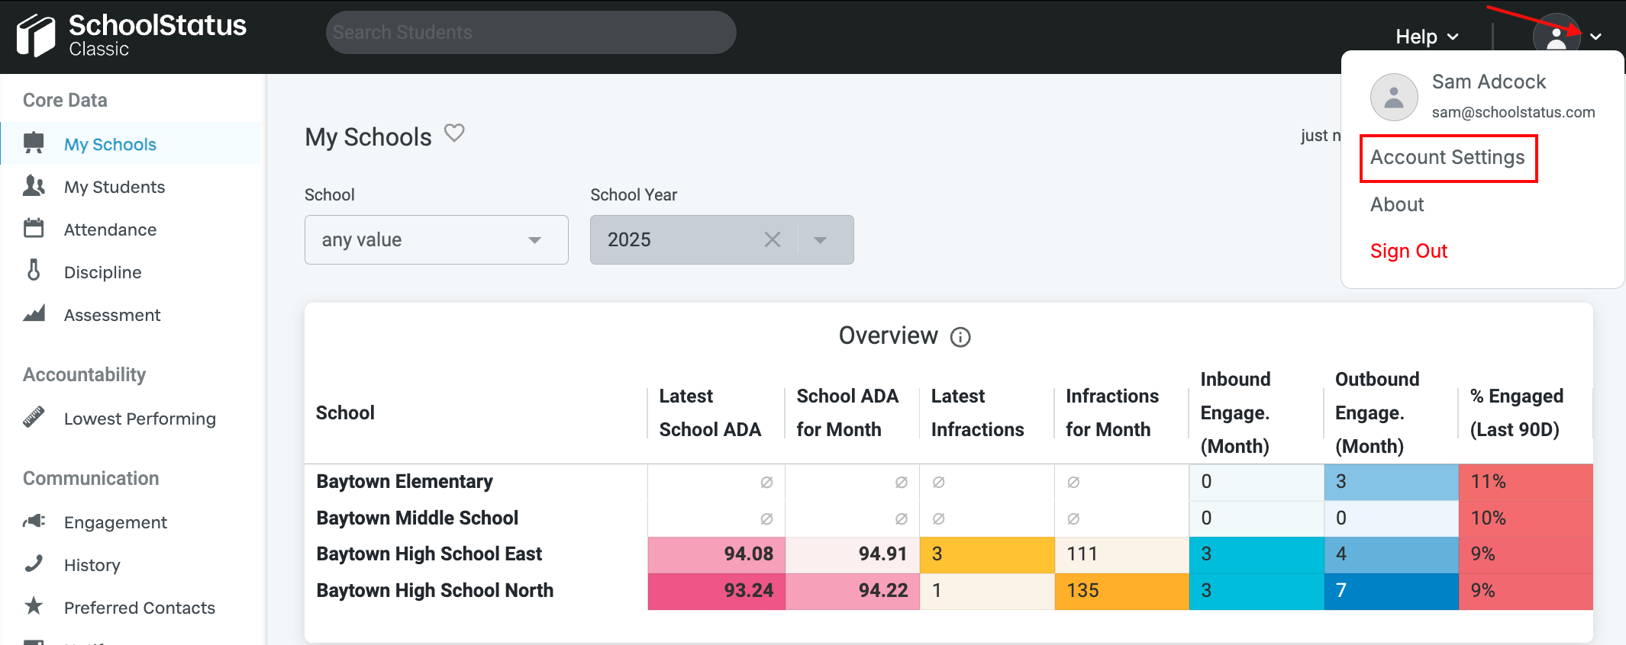Select About in the user menu
The width and height of the screenshot is (1626, 645).
click(1397, 204)
